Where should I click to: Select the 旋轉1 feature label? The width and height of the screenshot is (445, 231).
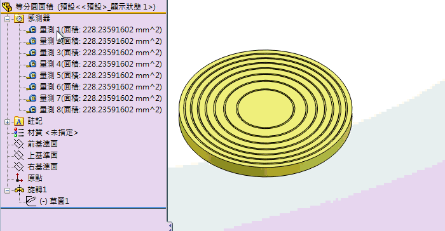tap(37, 190)
